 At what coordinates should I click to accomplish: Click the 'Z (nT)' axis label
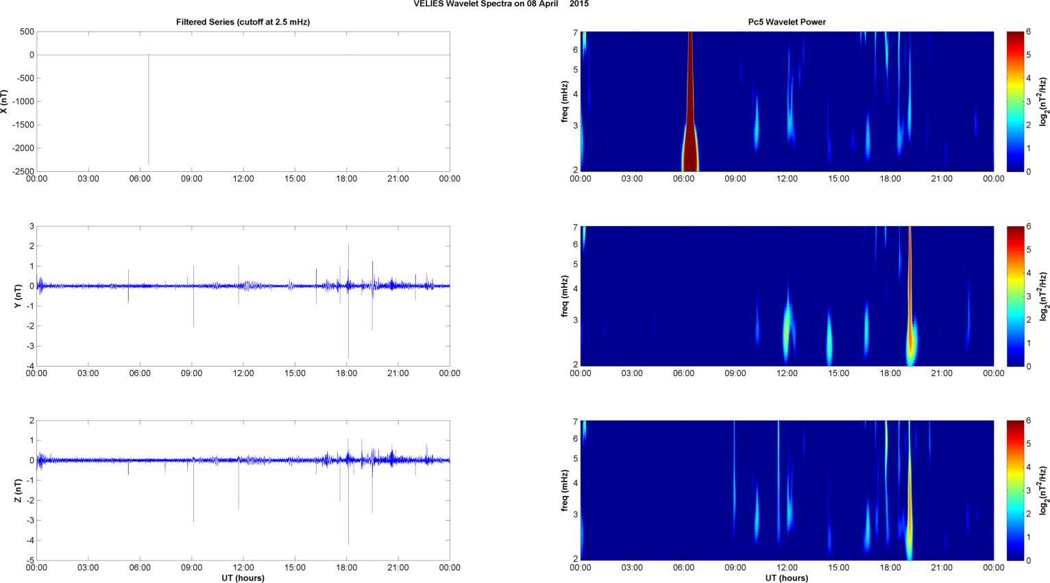coord(19,491)
